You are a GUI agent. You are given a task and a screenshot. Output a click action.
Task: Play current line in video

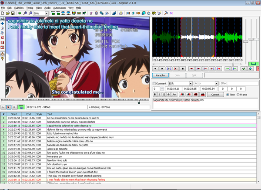pos(9,107)
